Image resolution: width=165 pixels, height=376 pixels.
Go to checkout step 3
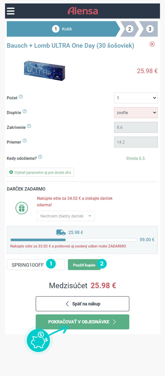tap(150, 29)
